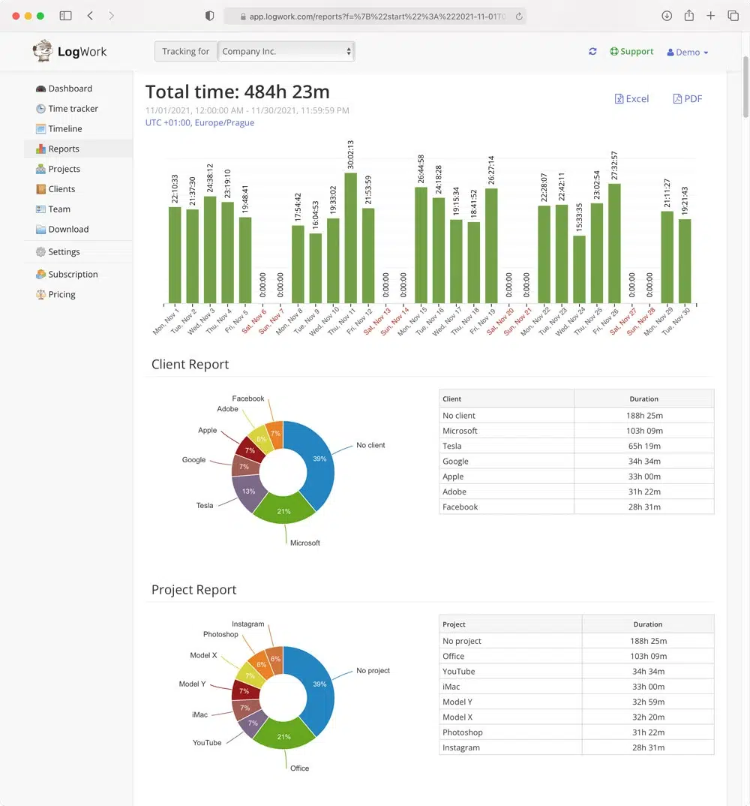Viewport: 750px width, 806px height.
Task: Click the LogWork squirrel logo
Action: (43, 51)
